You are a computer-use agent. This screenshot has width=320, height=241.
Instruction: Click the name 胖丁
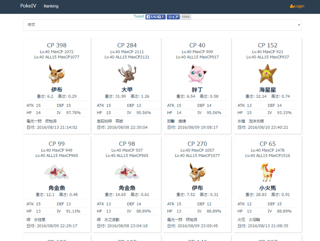click(197, 90)
